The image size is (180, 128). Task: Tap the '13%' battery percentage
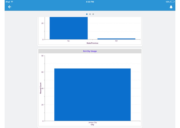tap(168, 2)
